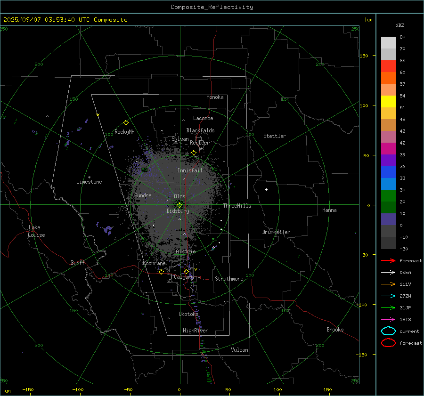This screenshot has height=396, width=424.
Task: Select the orange 60 dBZ color swatch
Action: click(388, 78)
